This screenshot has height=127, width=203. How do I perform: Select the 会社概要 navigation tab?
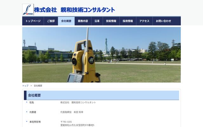[x=66, y=21]
